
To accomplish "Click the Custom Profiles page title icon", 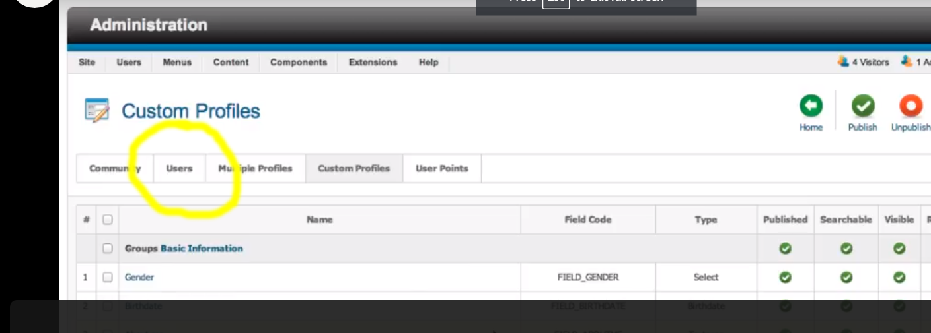I will tap(96, 111).
